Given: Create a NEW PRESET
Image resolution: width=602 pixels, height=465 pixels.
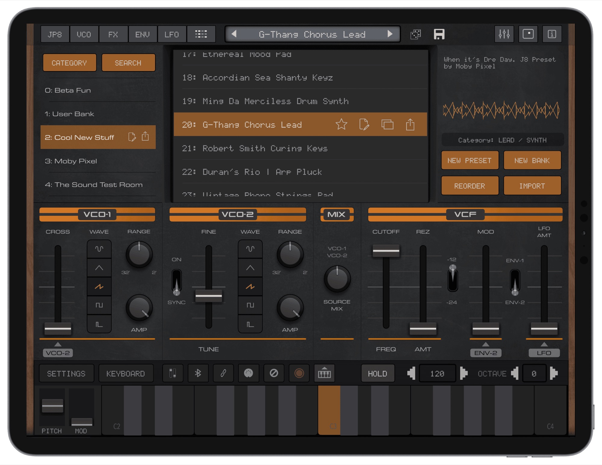Looking at the screenshot, I should pos(470,160).
